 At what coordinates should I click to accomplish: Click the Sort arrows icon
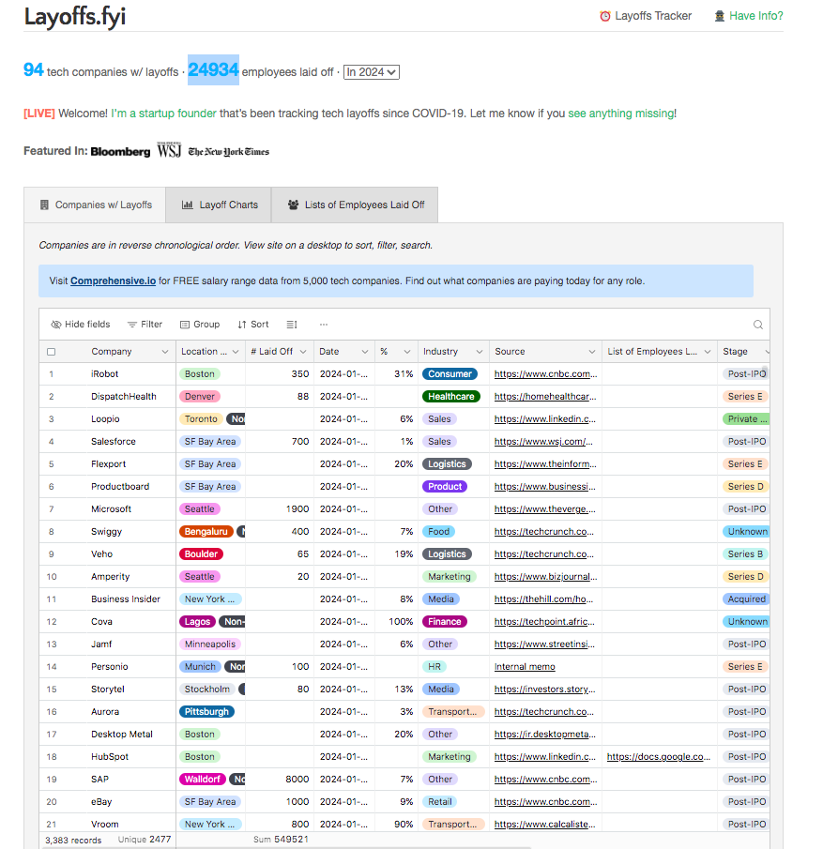click(241, 325)
